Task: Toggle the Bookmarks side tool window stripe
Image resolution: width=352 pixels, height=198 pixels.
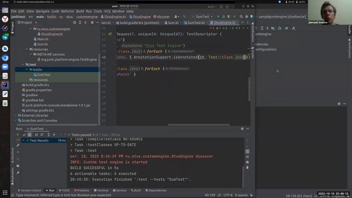Action: point(13,177)
